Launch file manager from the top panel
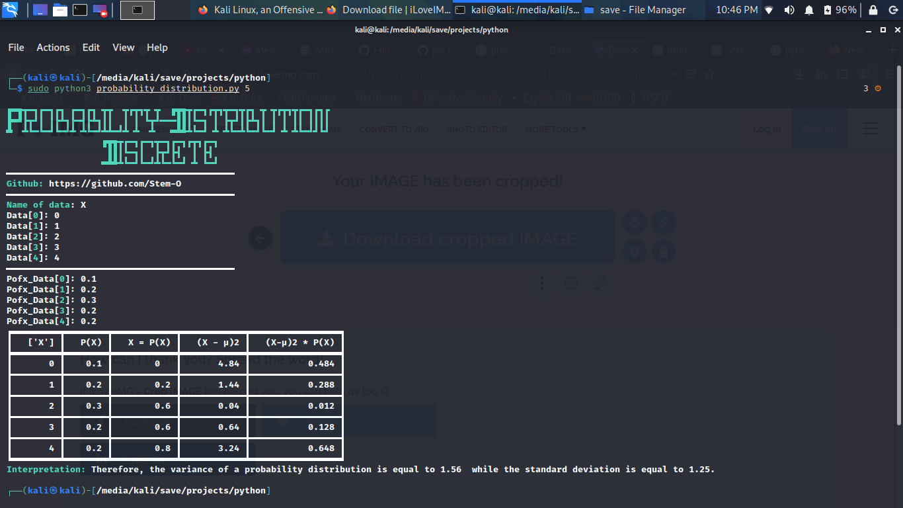The image size is (903, 508). [60, 10]
